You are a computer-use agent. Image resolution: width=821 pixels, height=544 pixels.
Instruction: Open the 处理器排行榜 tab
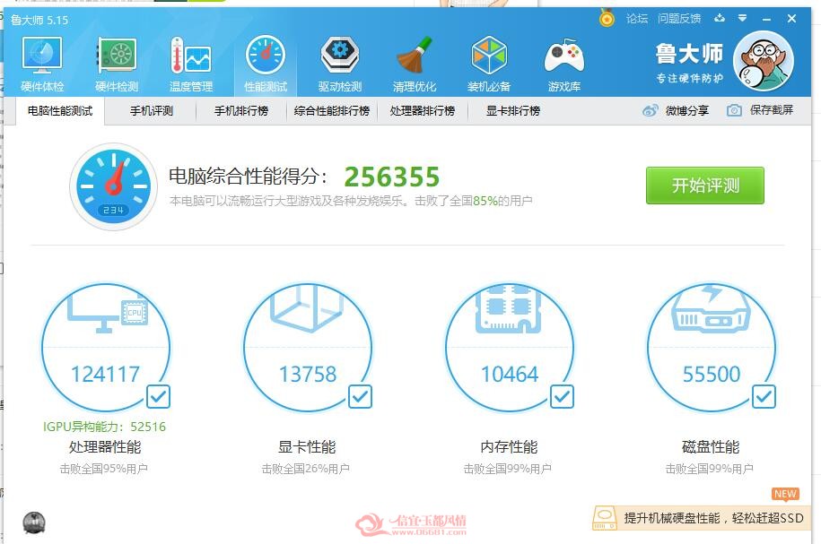(x=422, y=111)
